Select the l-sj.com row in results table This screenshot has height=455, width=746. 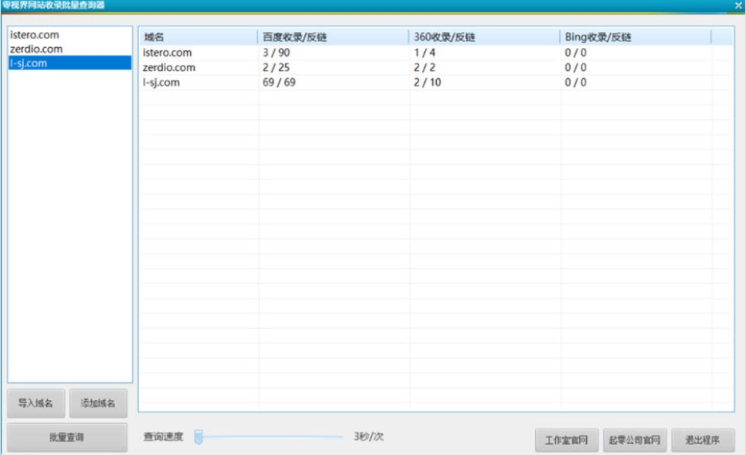(x=161, y=82)
